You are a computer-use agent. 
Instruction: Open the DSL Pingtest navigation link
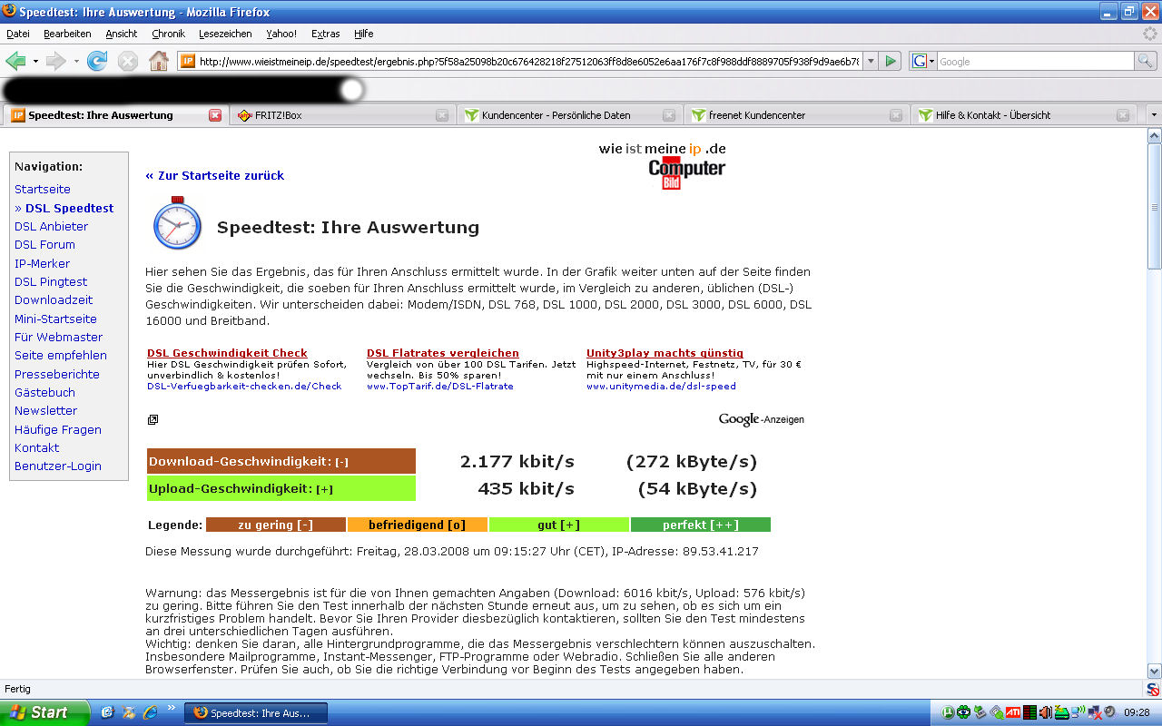(x=51, y=281)
